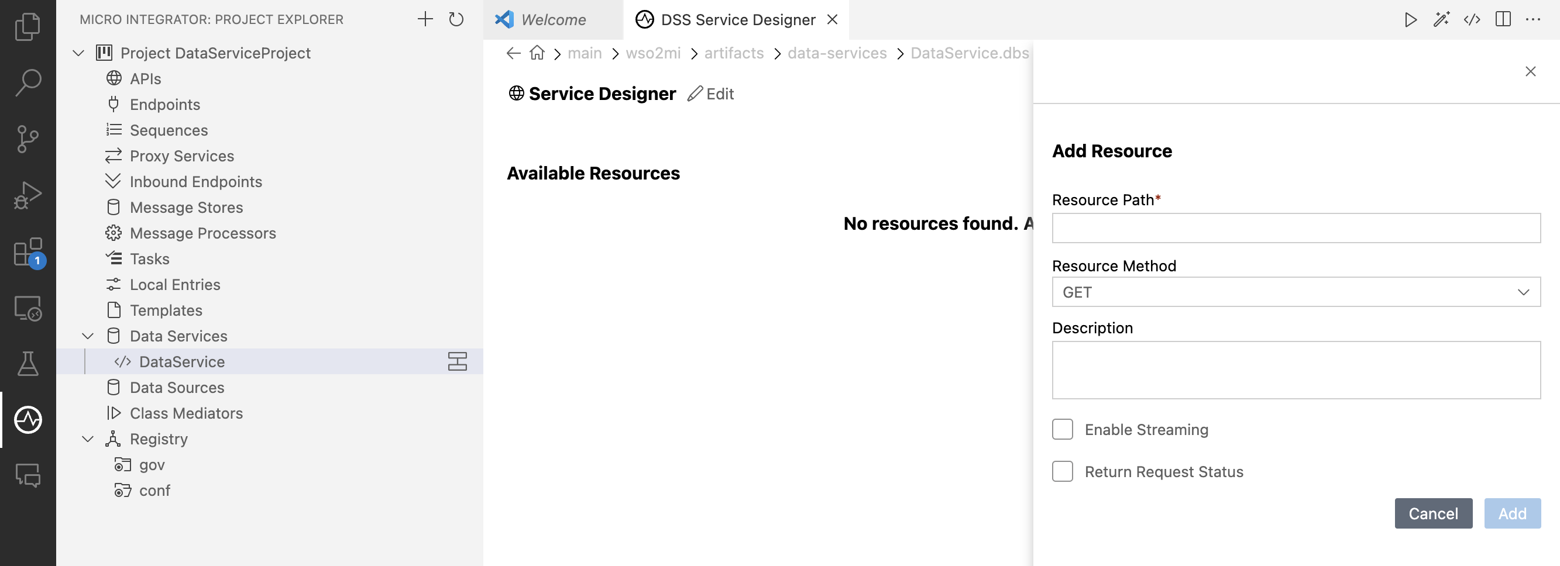Open the split editor icon
Screen dimensions: 1560x566
1504,19
